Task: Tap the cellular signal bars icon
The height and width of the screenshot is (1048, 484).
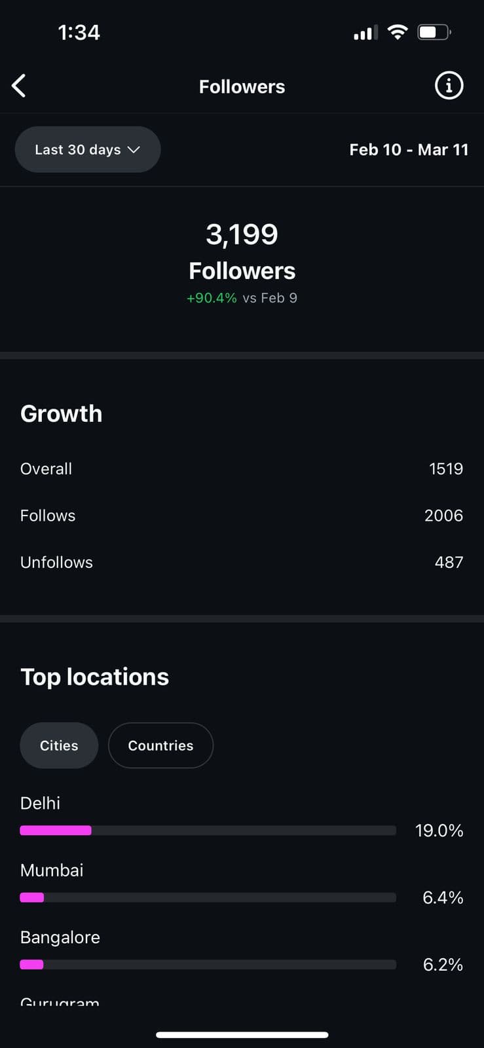Action: (365, 32)
